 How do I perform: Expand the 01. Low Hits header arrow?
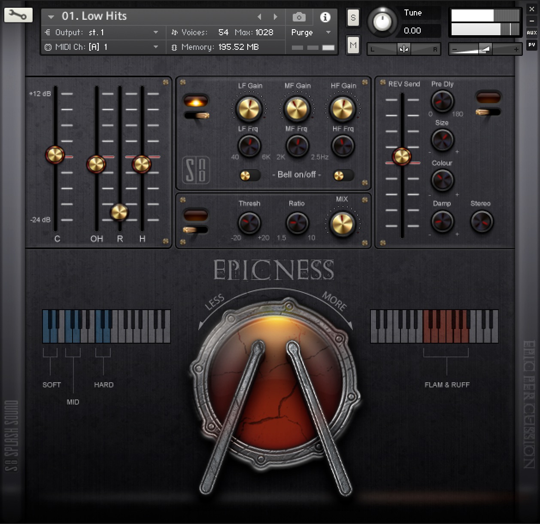pyautogui.click(x=51, y=16)
